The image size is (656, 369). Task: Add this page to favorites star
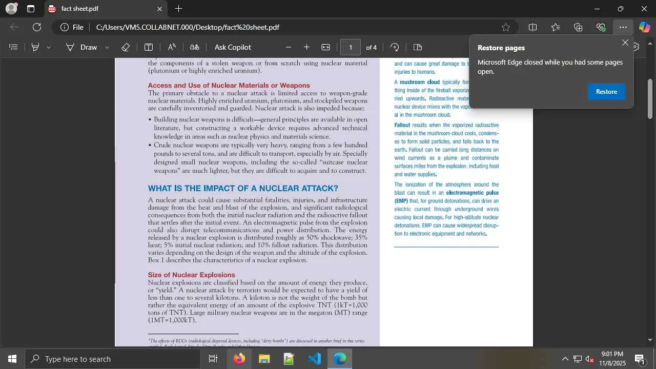coord(506,27)
